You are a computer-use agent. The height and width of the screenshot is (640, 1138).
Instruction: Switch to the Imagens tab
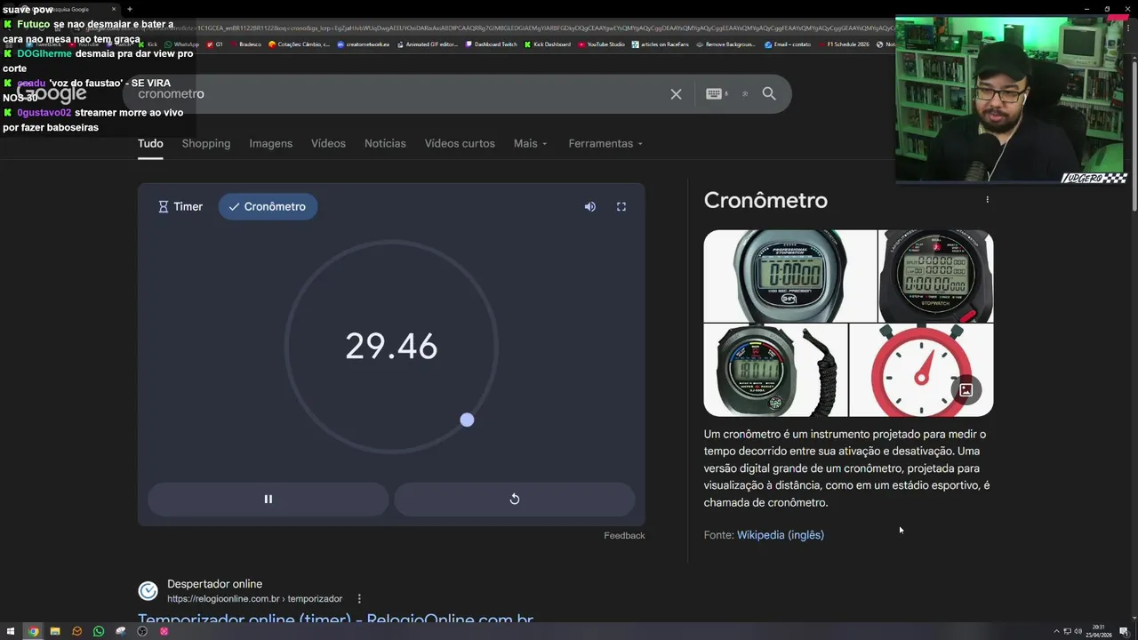coord(270,143)
